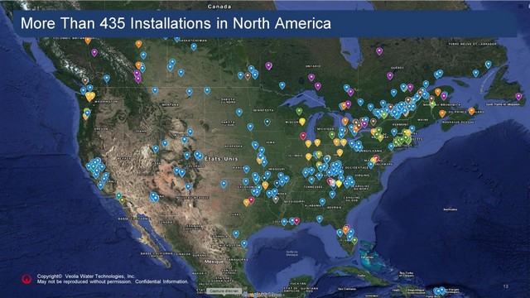Click the orange pin on Prince Edward Island
The width and height of the screenshot is (530, 298).
[x=471, y=111]
